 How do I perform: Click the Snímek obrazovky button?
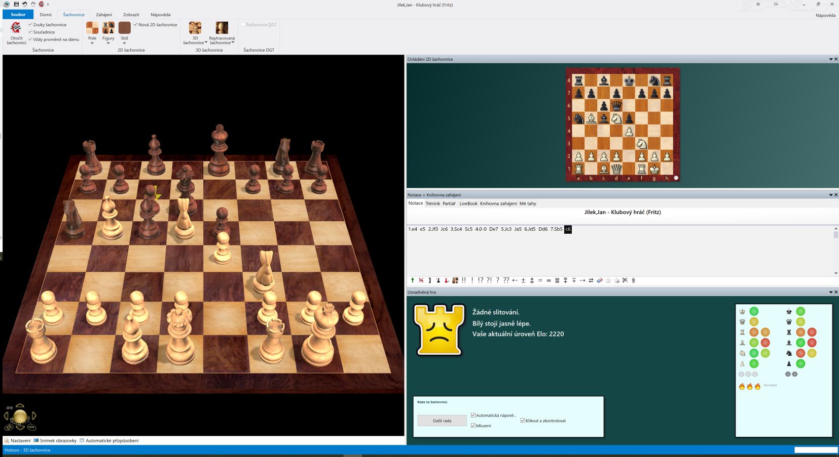(55, 441)
